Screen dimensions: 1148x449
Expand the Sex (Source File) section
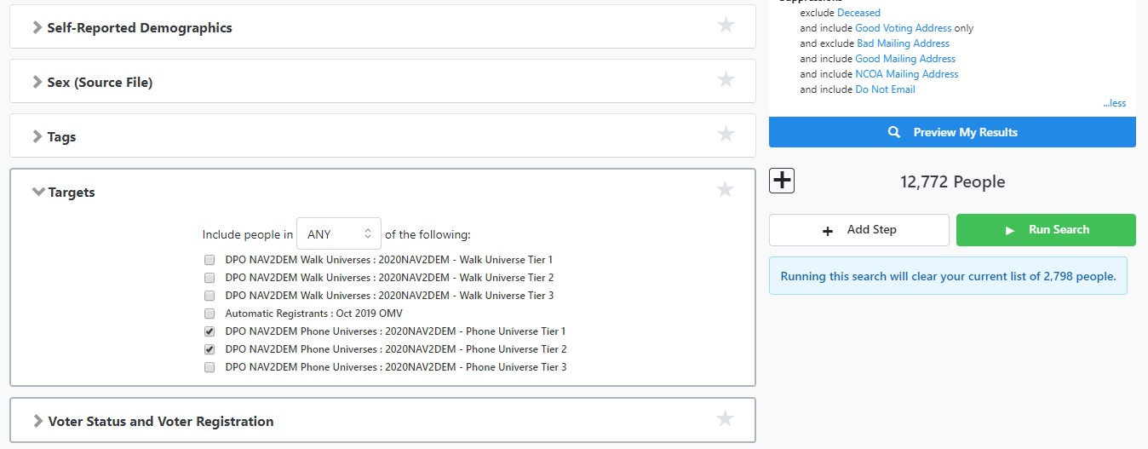(37, 82)
